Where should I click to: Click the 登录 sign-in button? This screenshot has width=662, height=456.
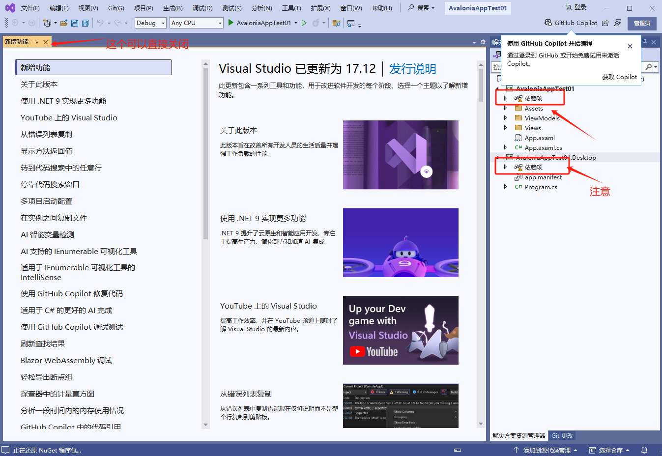(576, 7)
